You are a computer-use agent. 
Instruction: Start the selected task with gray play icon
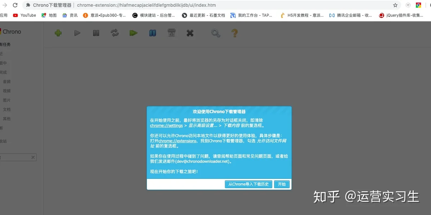click(77, 33)
